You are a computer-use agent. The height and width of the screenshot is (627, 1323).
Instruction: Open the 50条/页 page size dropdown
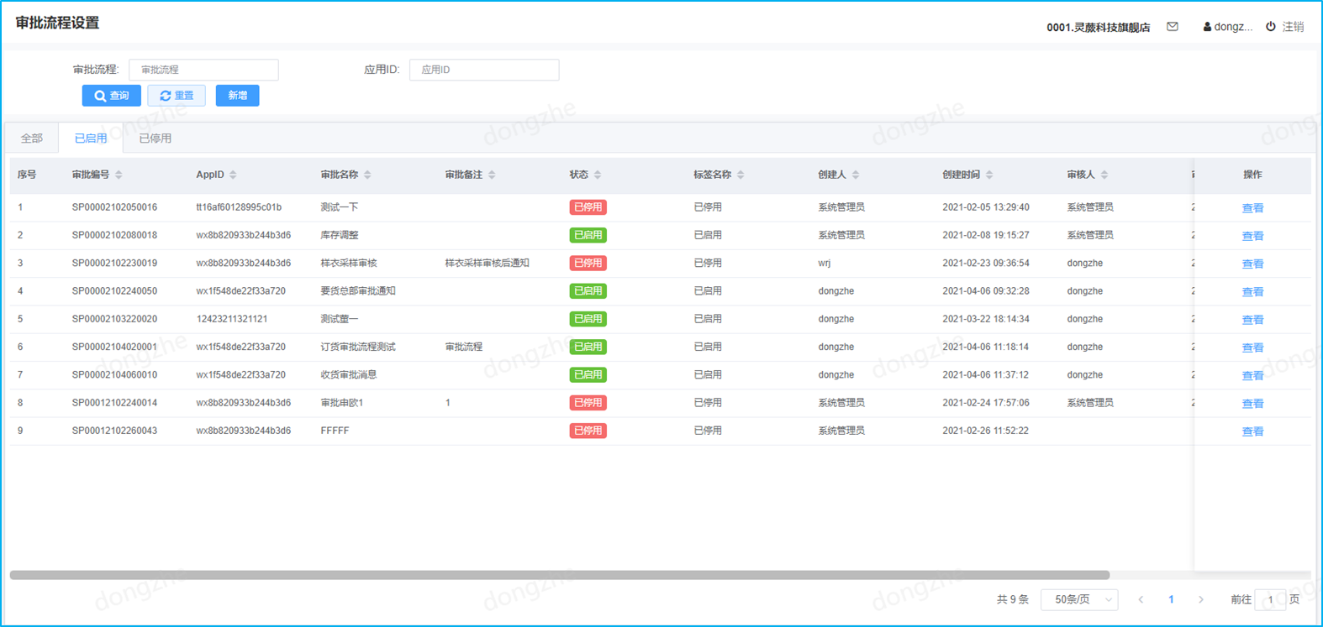(1079, 599)
